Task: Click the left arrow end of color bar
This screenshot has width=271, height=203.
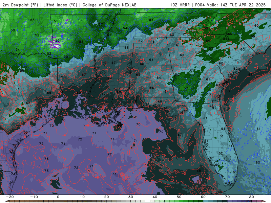Action: tap(7, 201)
